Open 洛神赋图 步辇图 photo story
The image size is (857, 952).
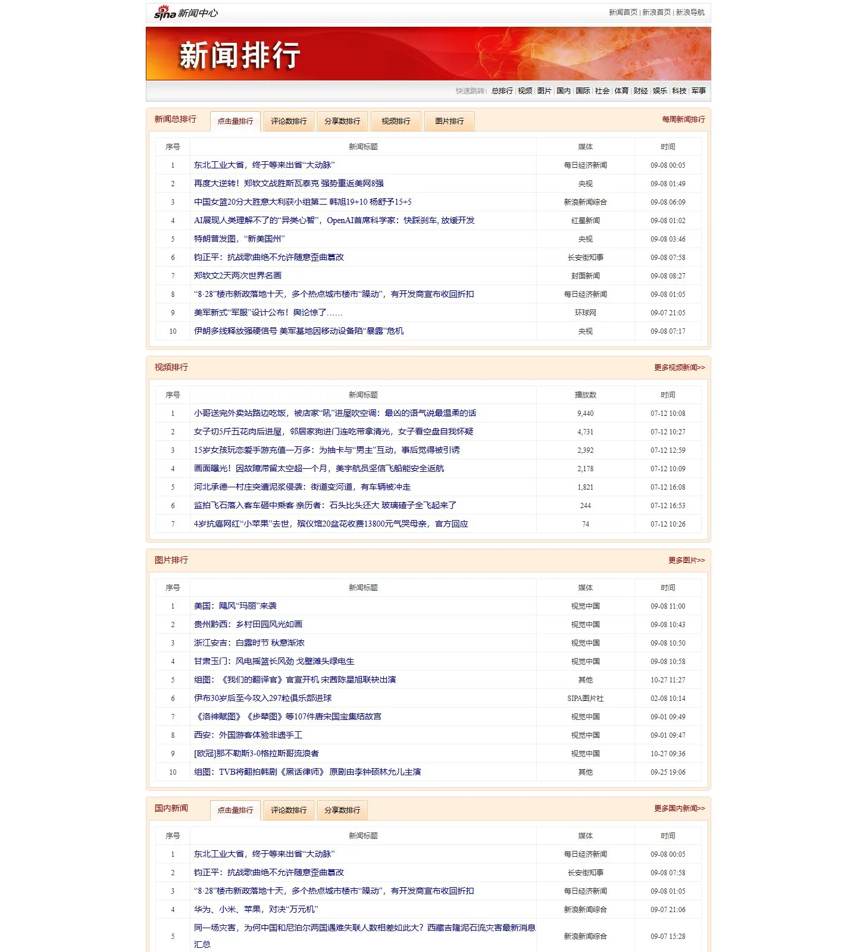point(288,716)
